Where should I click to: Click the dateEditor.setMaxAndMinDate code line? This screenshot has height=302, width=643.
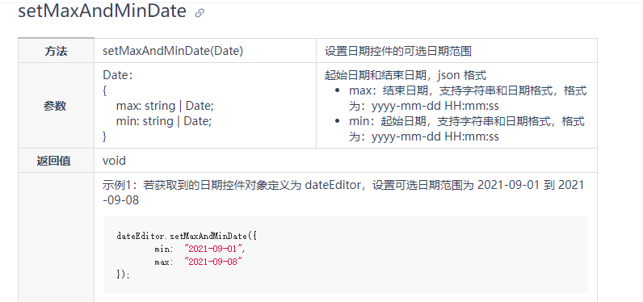tap(187, 236)
